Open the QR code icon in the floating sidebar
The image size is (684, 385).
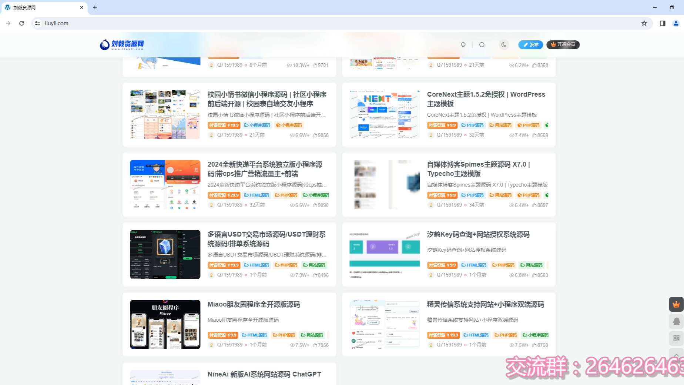676,338
